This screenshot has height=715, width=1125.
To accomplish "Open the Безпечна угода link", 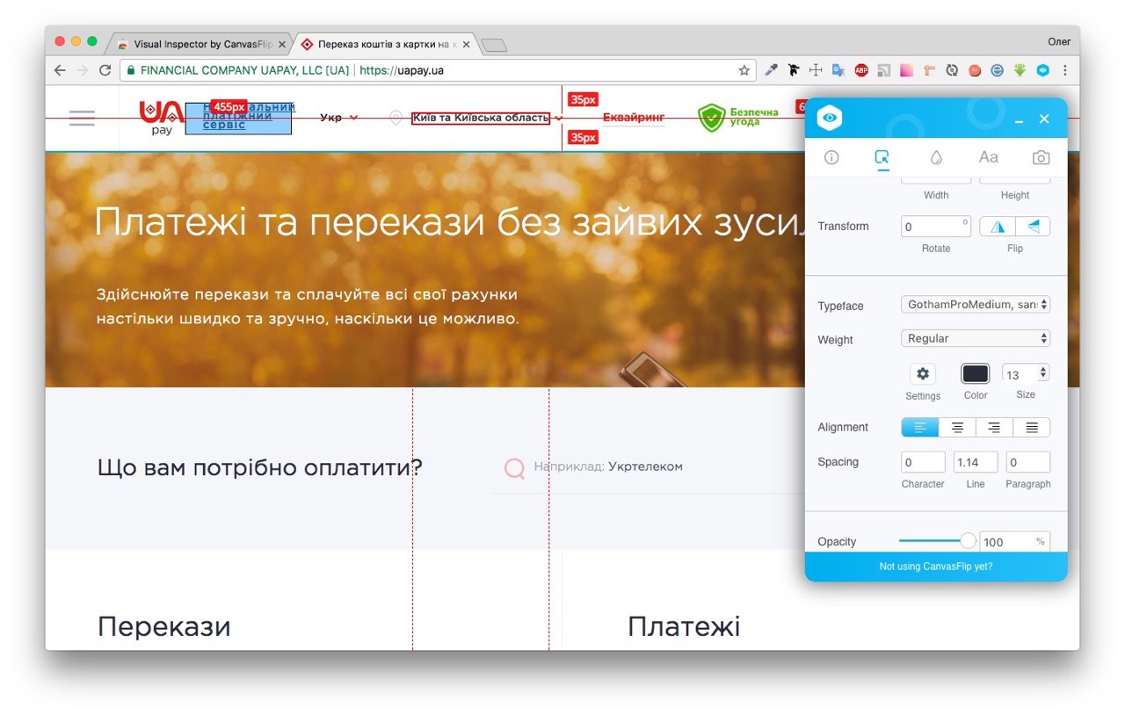I will point(738,118).
